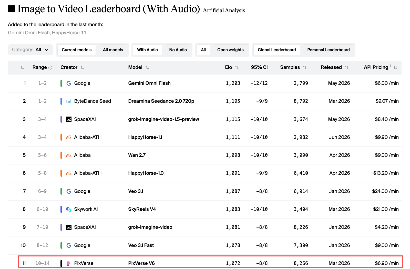Sort the table by Model name
The height and width of the screenshot is (269, 410).
(147, 68)
